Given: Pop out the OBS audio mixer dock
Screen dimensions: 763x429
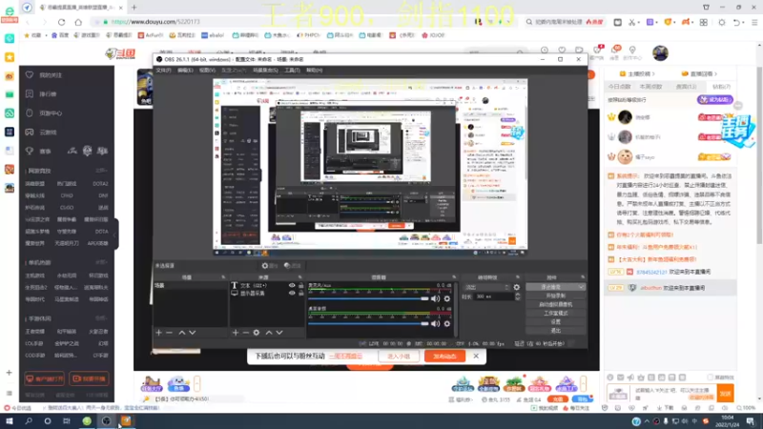Looking at the screenshot, I should pos(454,277).
